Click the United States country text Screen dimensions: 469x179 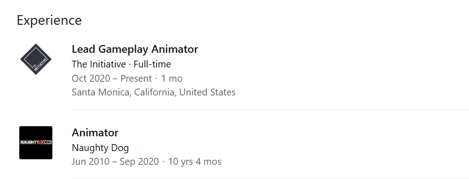tap(207, 92)
